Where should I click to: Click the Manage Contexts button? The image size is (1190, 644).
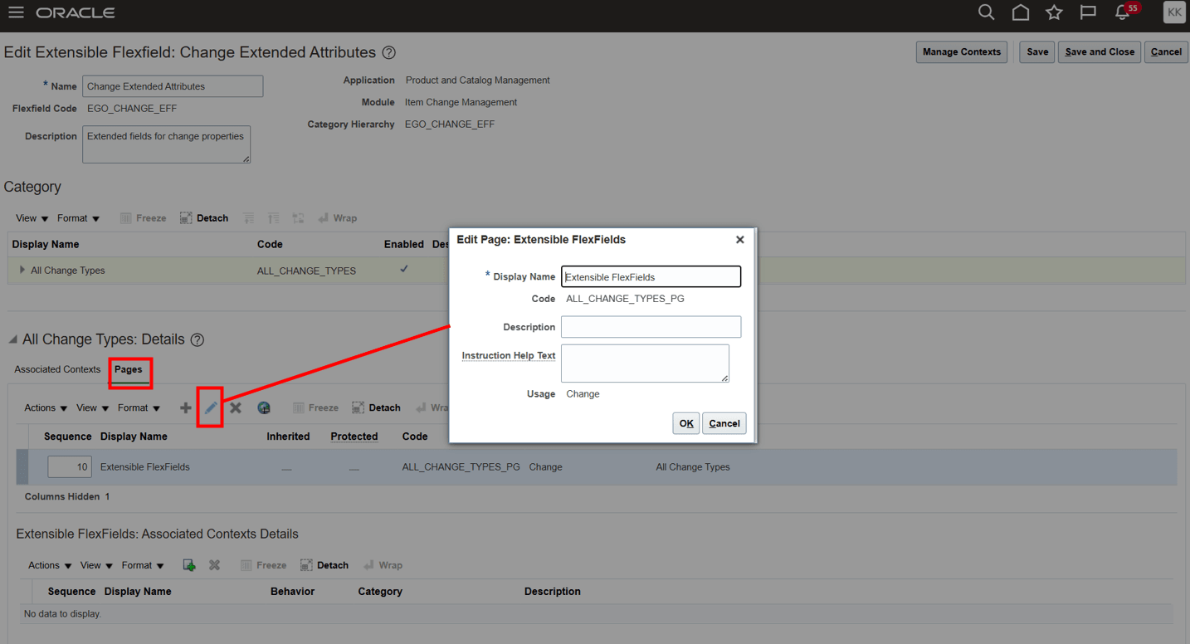click(x=962, y=51)
